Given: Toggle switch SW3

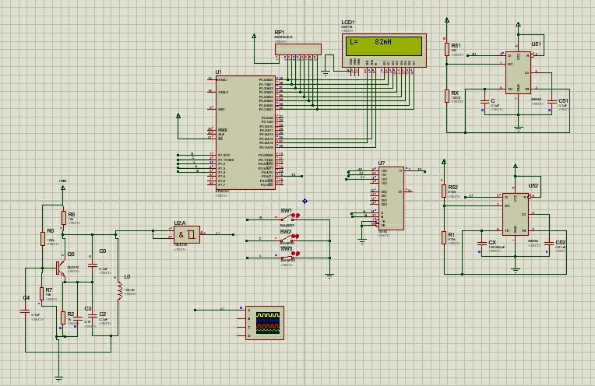Looking at the screenshot, I should point(287,256).
